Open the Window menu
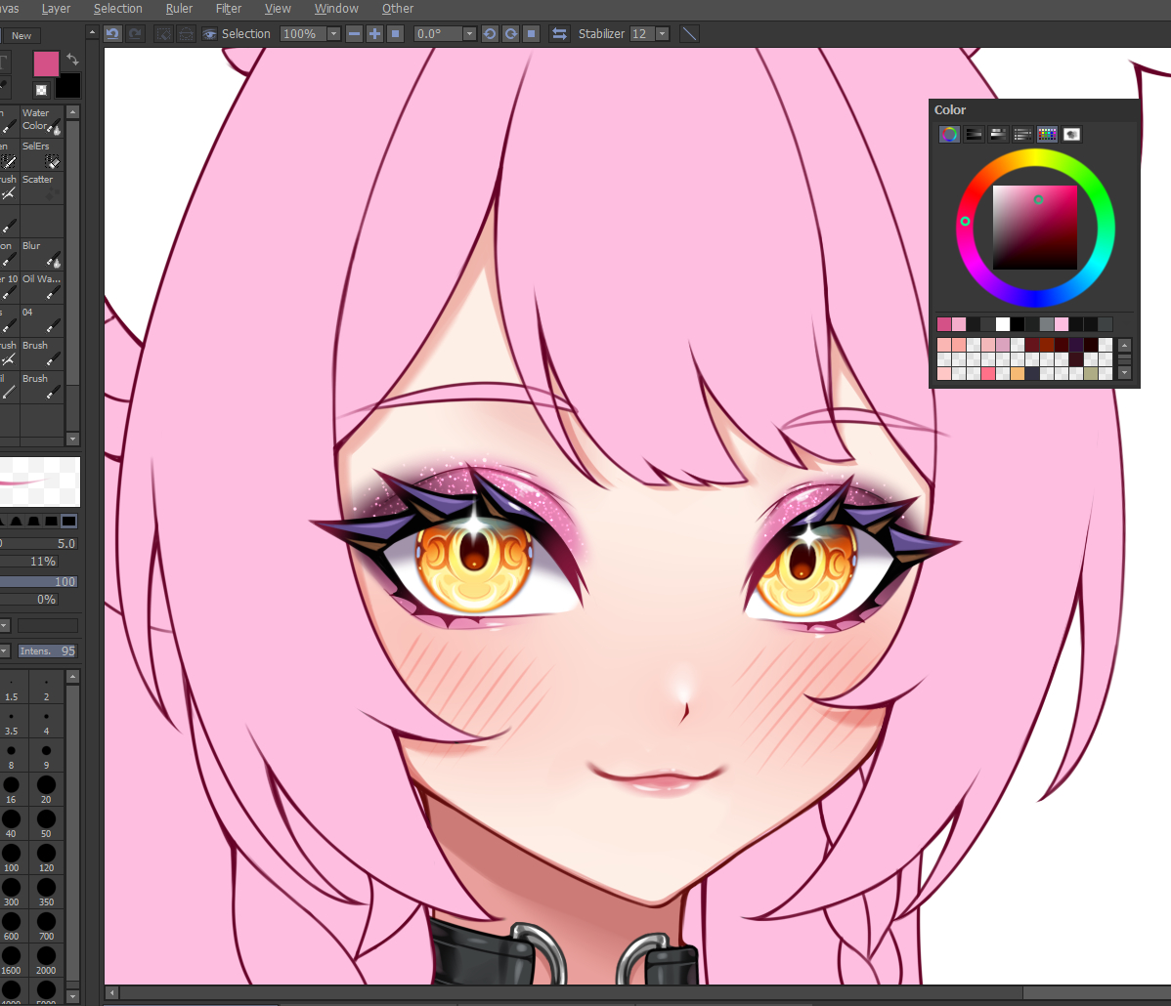The image size is (1171, 1006). tap(336, 9)
